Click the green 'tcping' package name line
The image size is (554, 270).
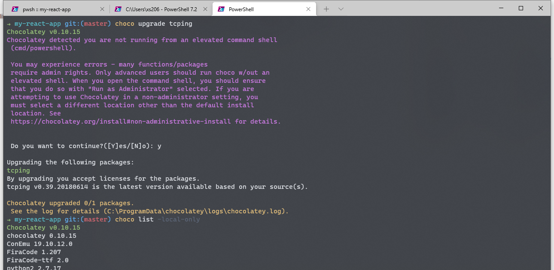(x=18, y=170)
